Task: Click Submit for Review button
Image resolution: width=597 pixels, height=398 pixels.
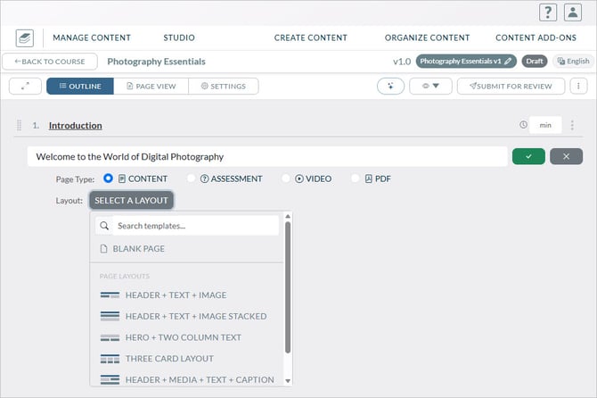Action: point(511,87)
